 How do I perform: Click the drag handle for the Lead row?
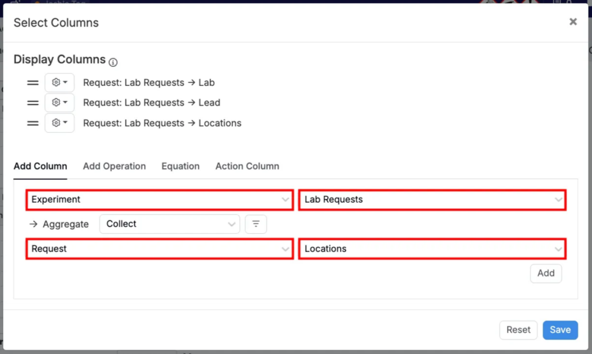[33, 103]
